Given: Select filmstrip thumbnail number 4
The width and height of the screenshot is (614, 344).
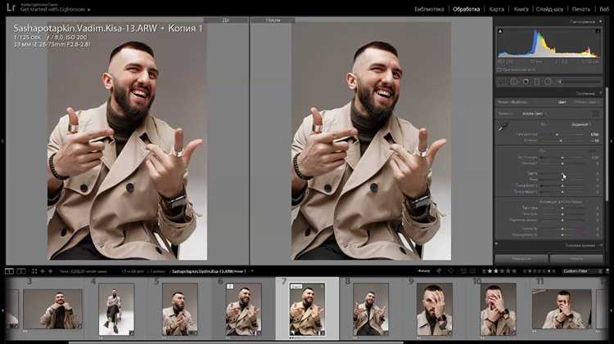Looking at the screenshot, I should (116, 309).
